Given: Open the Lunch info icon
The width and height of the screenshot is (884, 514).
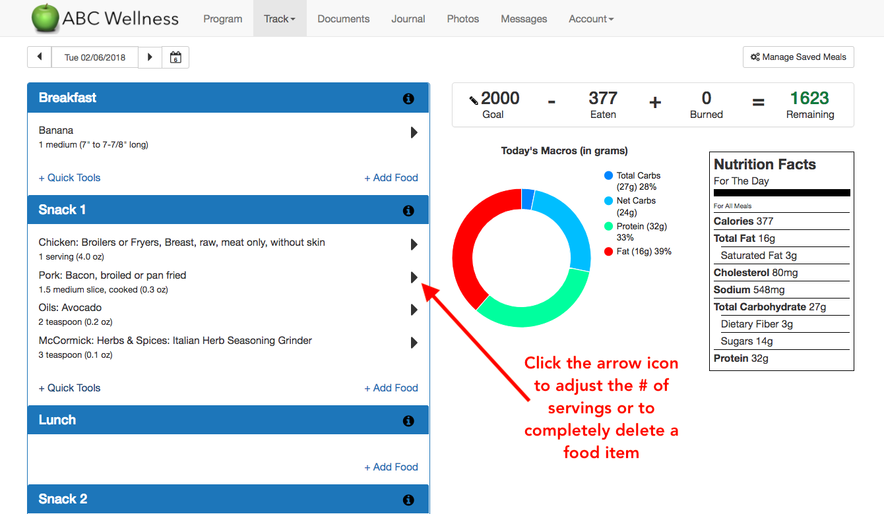Looking at the screenshot, I should point(408,421).
